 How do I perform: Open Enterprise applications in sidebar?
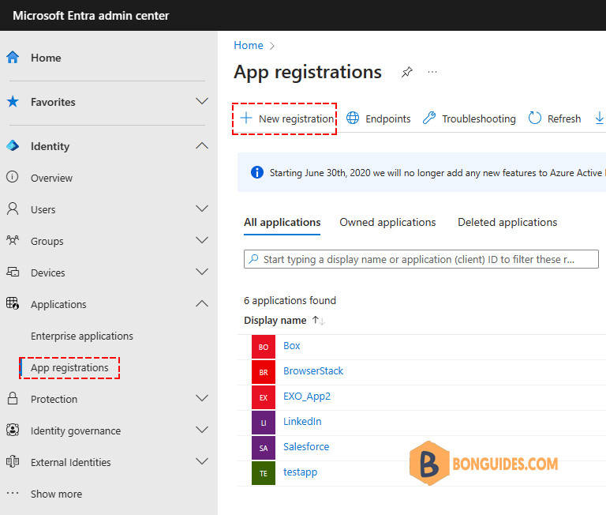[82, 336]
